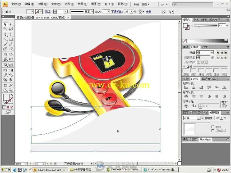
Task: Click vertical align top icon in Align panel
Action: [209, 87]
